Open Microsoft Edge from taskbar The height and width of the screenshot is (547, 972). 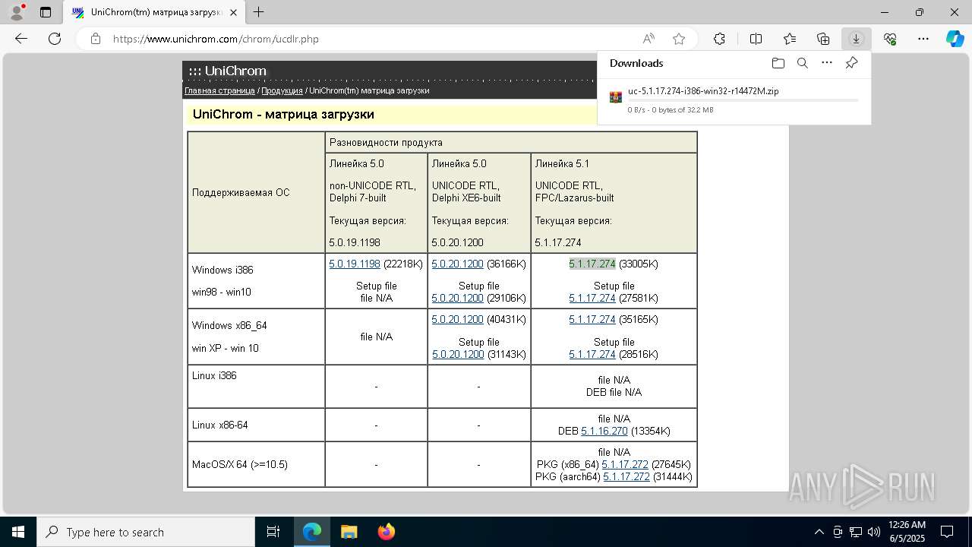pyautogui.click(x=312, y=532)
